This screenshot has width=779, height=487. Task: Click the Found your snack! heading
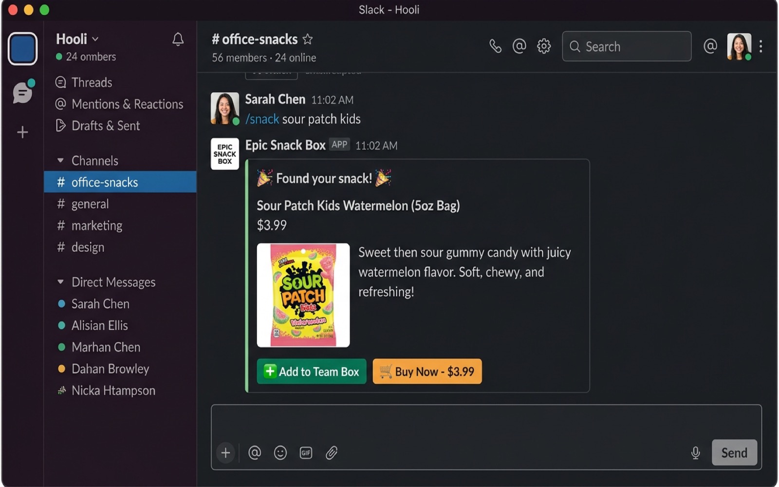pyautogui.click(x=324, y=179)
